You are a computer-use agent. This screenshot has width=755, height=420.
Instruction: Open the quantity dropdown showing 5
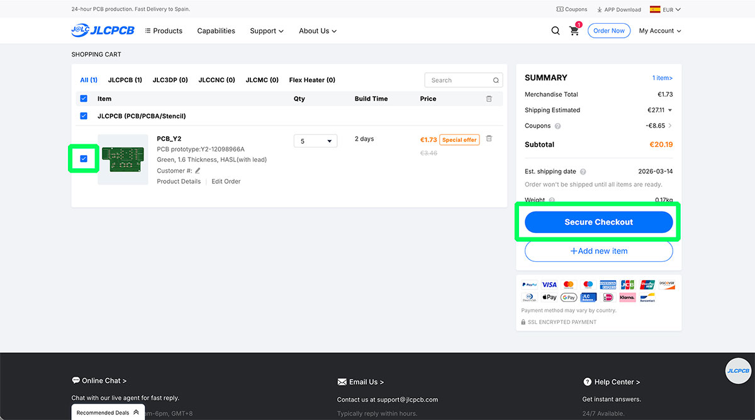(315, 141)
